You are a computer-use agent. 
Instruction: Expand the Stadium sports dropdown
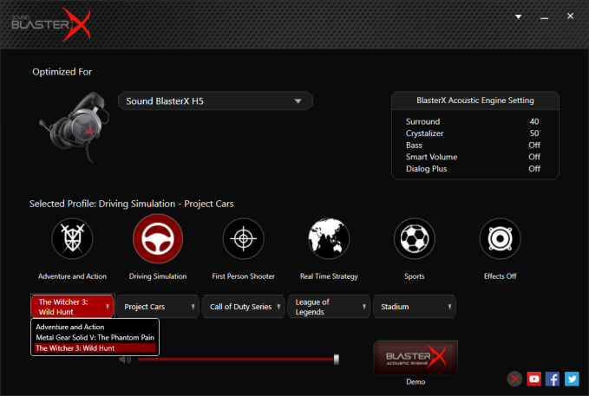pyautogui.click(x=415, y=306)
